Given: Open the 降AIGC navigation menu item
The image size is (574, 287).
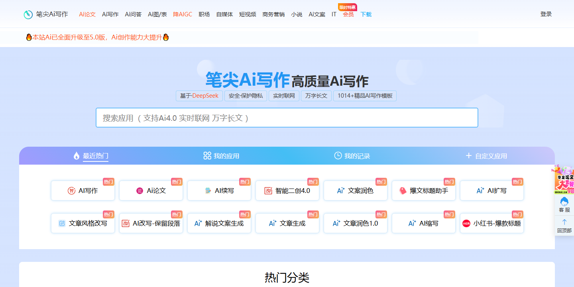Looking at the screenshot, I should coord(183,14).
